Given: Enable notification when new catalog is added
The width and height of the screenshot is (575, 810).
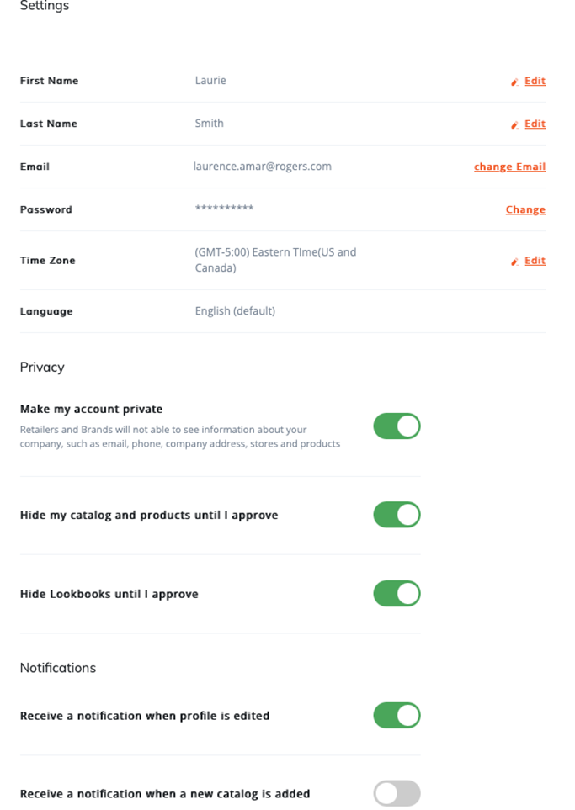Looking at the screenshot, I should coord(397,793).
